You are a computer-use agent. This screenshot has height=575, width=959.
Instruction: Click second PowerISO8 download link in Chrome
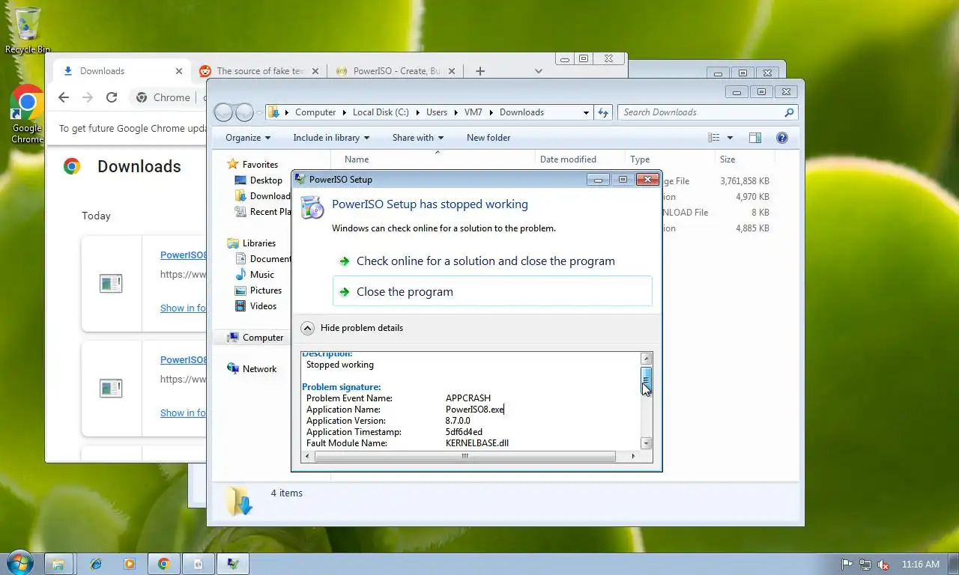[x=184, y=360]
